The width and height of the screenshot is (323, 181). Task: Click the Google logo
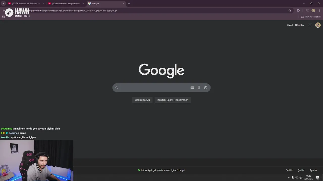pyautogui.click(x=161, y=71)
